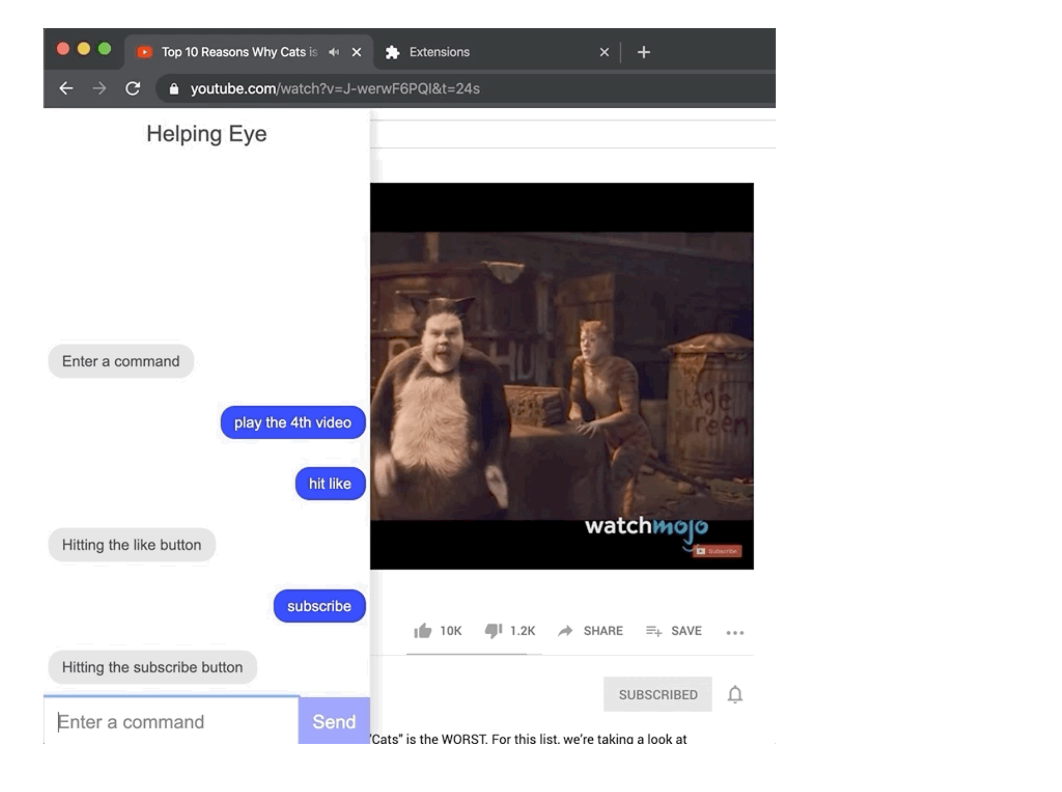Click the thumbs-up like icon

tap(422, 631)
